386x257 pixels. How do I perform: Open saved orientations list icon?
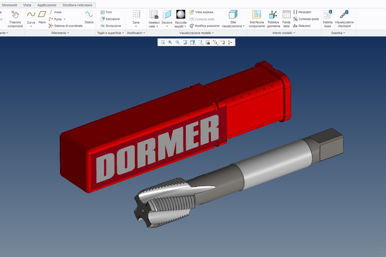click(x=200, y=42)
